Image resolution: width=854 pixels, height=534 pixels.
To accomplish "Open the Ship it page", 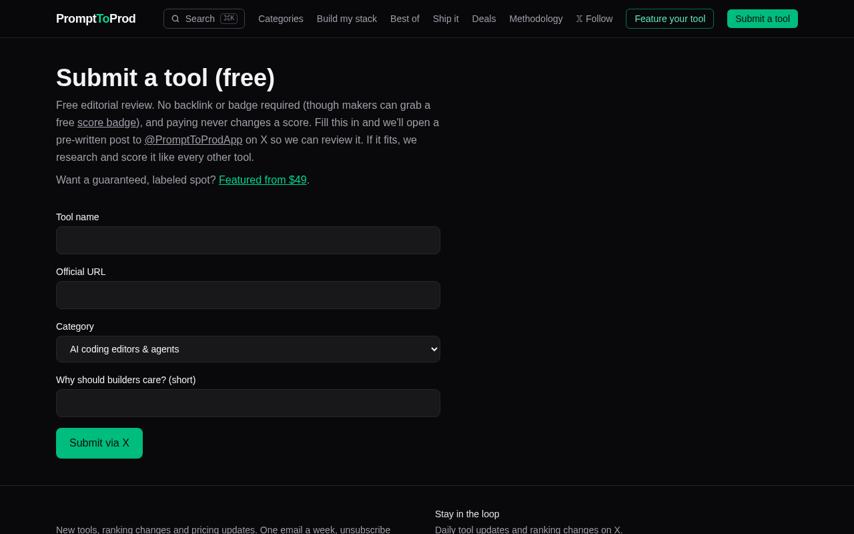I will coord(446,19).
